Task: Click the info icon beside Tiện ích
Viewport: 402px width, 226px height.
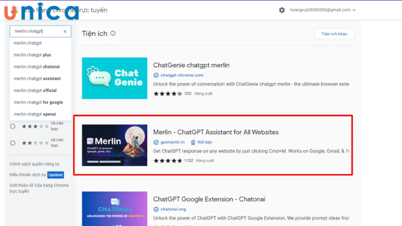Action: click(113, 33)
